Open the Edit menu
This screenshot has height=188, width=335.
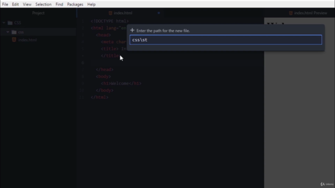pos(15,4)
